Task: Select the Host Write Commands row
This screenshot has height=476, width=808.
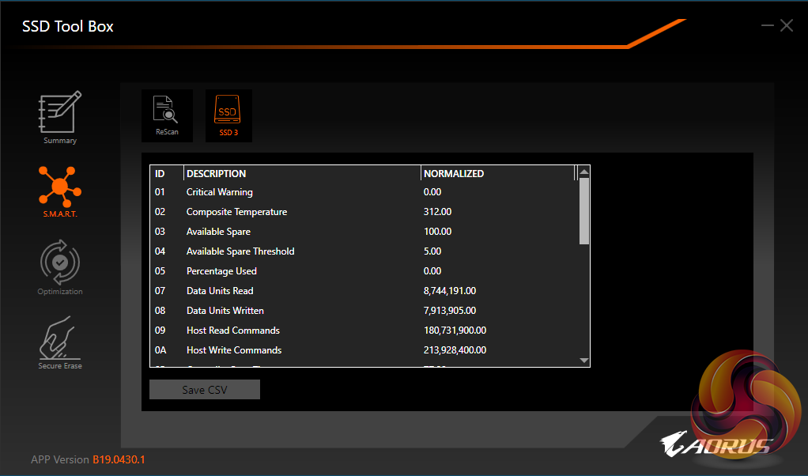Action: pos(364,350)
